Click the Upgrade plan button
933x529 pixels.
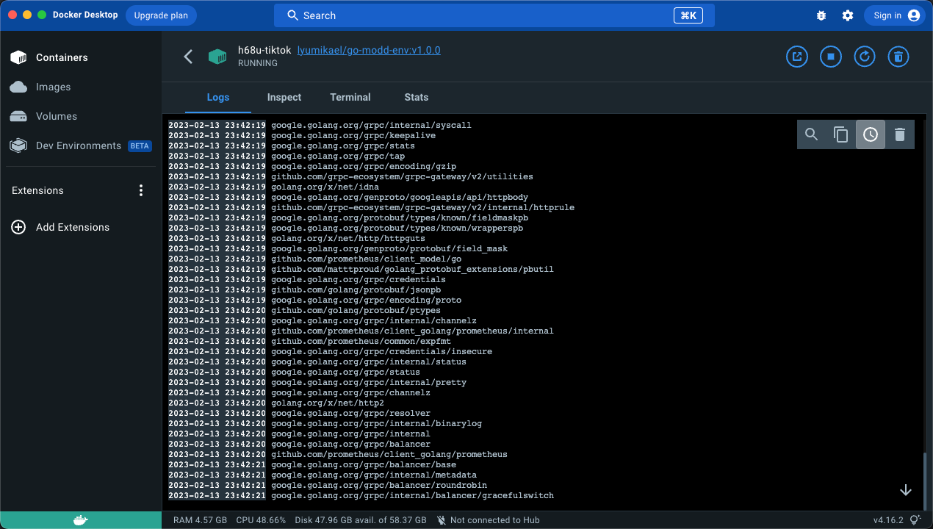pos(161,15)
